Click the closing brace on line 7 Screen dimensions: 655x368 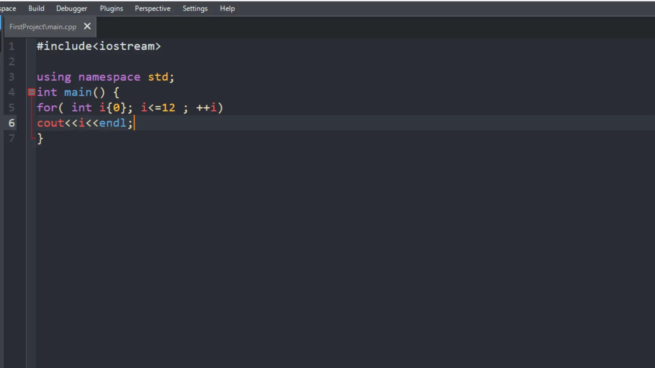(x=40, y=138)
